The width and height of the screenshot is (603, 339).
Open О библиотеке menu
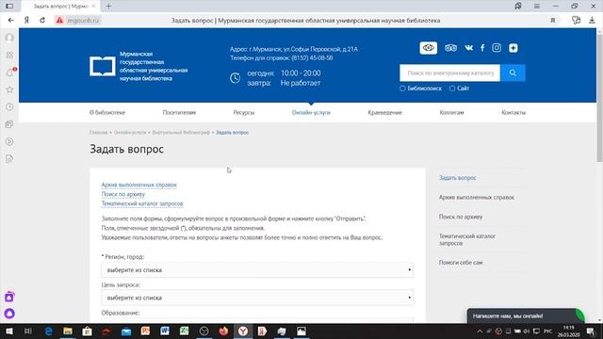pyautogui.click(x=107, y=113)
